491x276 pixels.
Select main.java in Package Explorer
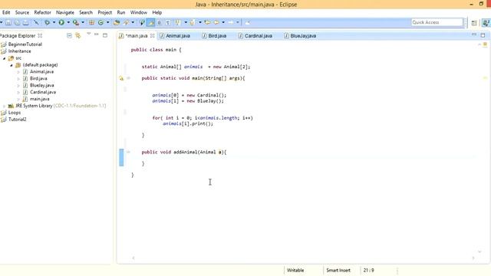point(39,99)
